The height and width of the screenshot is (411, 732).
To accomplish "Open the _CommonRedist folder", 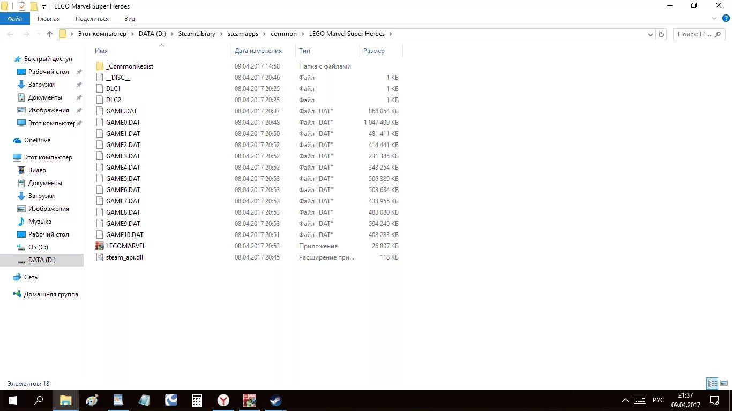I will (x=130, y=66).
